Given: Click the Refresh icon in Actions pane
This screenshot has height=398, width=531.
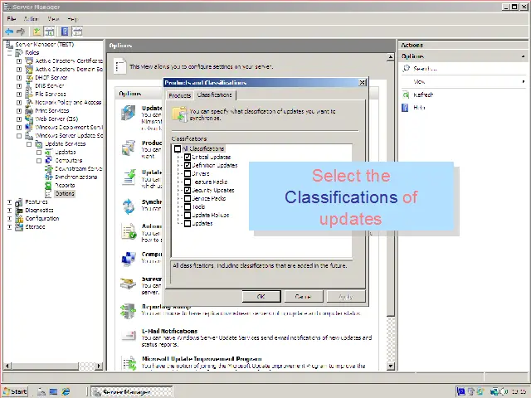Looking at the screenshot, I should point(406,95).
